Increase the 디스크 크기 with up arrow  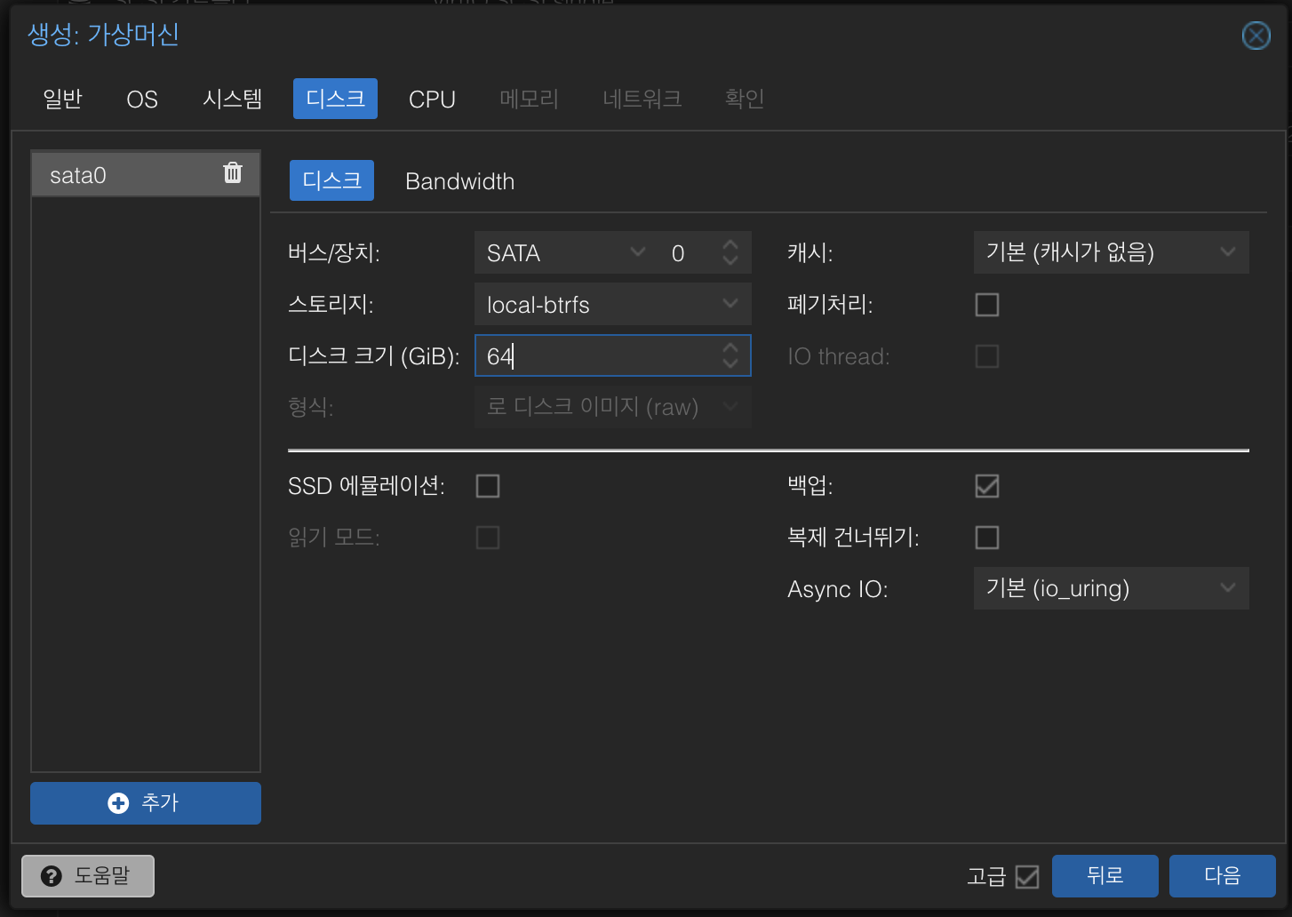730,347
